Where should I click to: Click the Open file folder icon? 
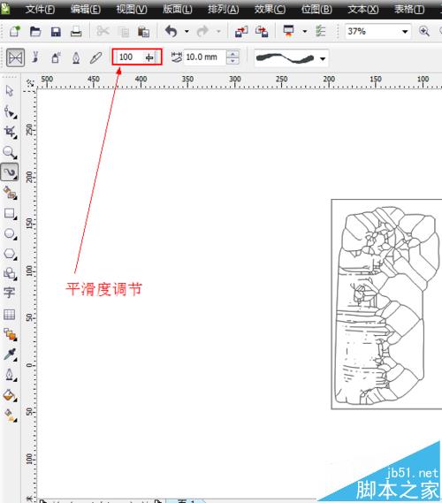click(x=35, y=32)
